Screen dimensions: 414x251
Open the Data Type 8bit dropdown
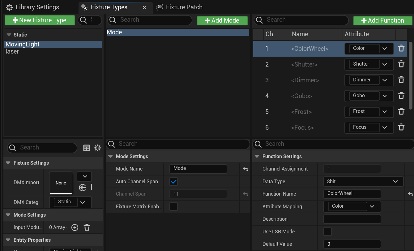point(363,182)
